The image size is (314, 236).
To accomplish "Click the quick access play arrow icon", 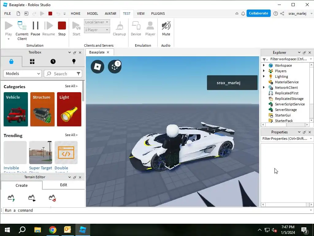I will [x=42, y=14].
